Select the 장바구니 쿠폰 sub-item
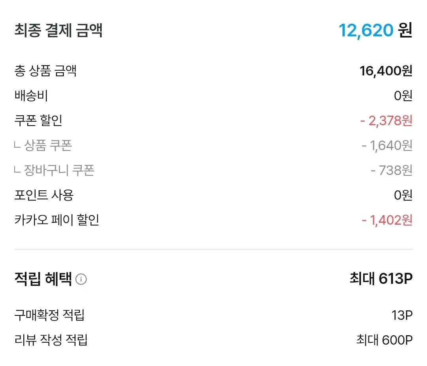 (x=54, y=170)
